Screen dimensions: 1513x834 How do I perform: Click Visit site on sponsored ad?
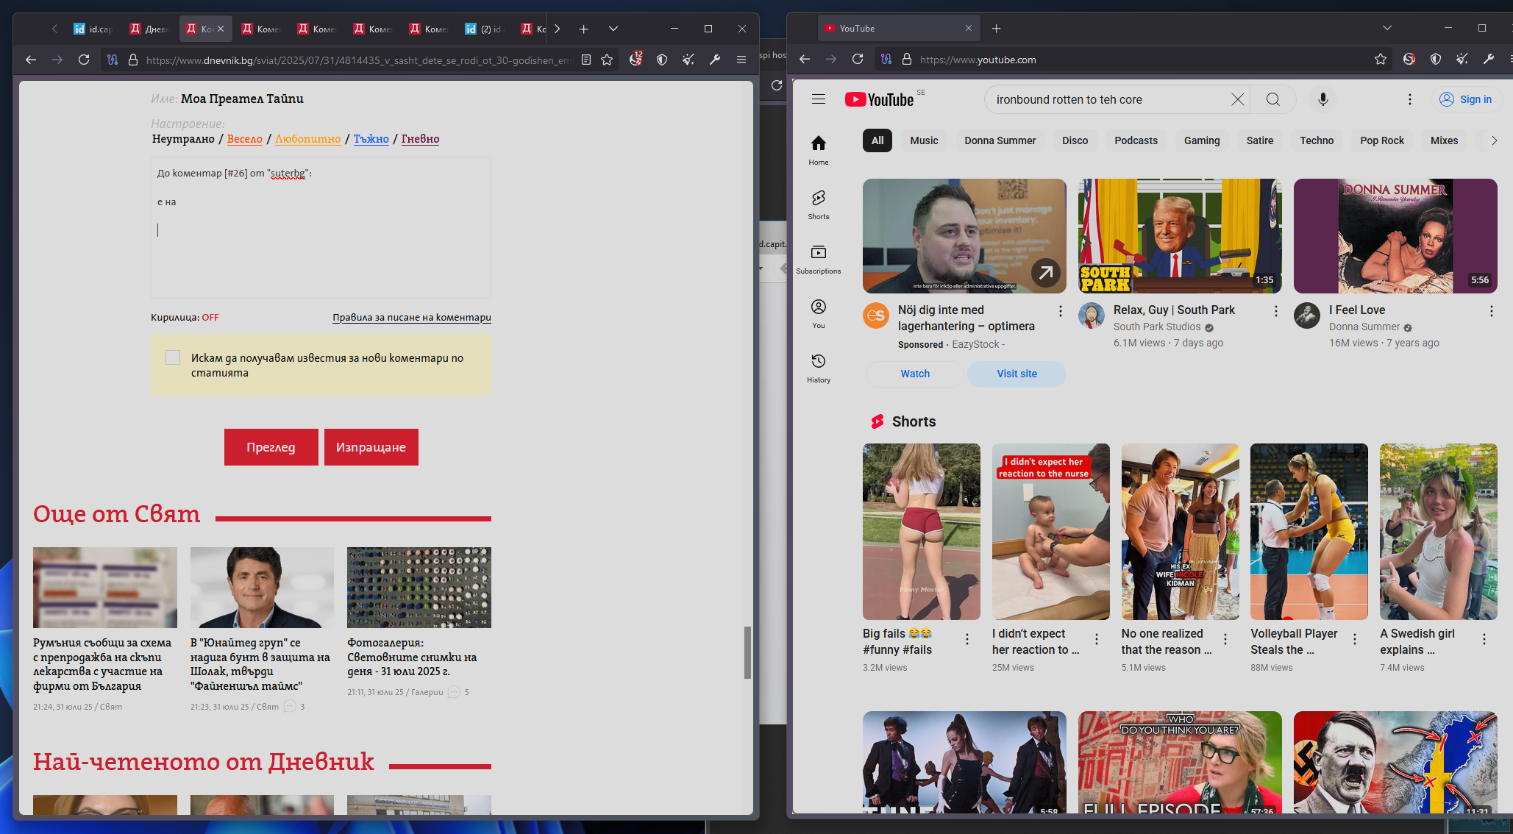click(1017, 374)
